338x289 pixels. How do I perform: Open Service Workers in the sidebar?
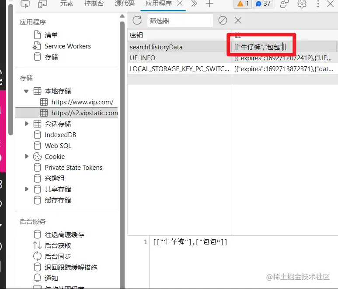coord(68,46)
